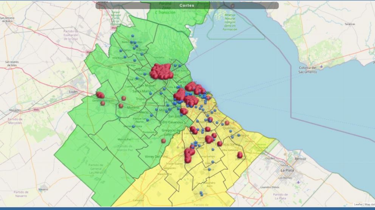Click the Leaflet attribution link
This screenshot has height=210, width=375.
pos(358,204)
